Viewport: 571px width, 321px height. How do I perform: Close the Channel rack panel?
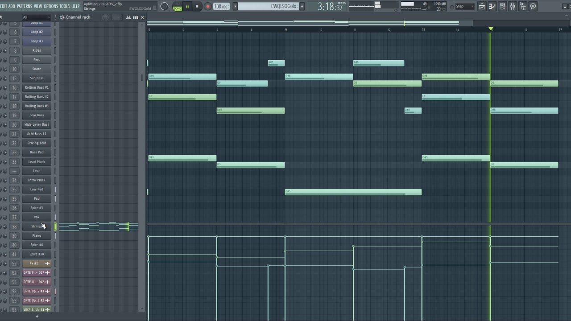pos(142,17)
